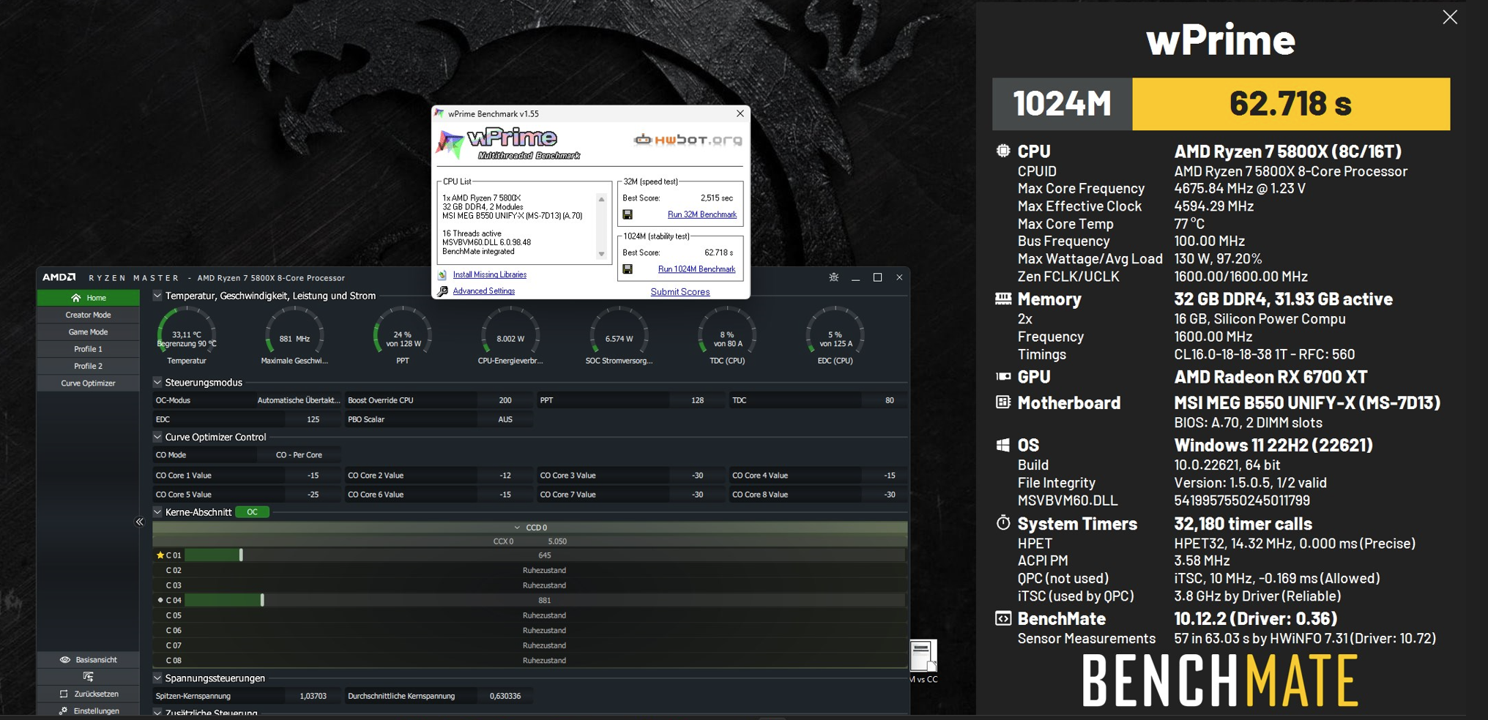Open Profile 2

tap(89, 366)
